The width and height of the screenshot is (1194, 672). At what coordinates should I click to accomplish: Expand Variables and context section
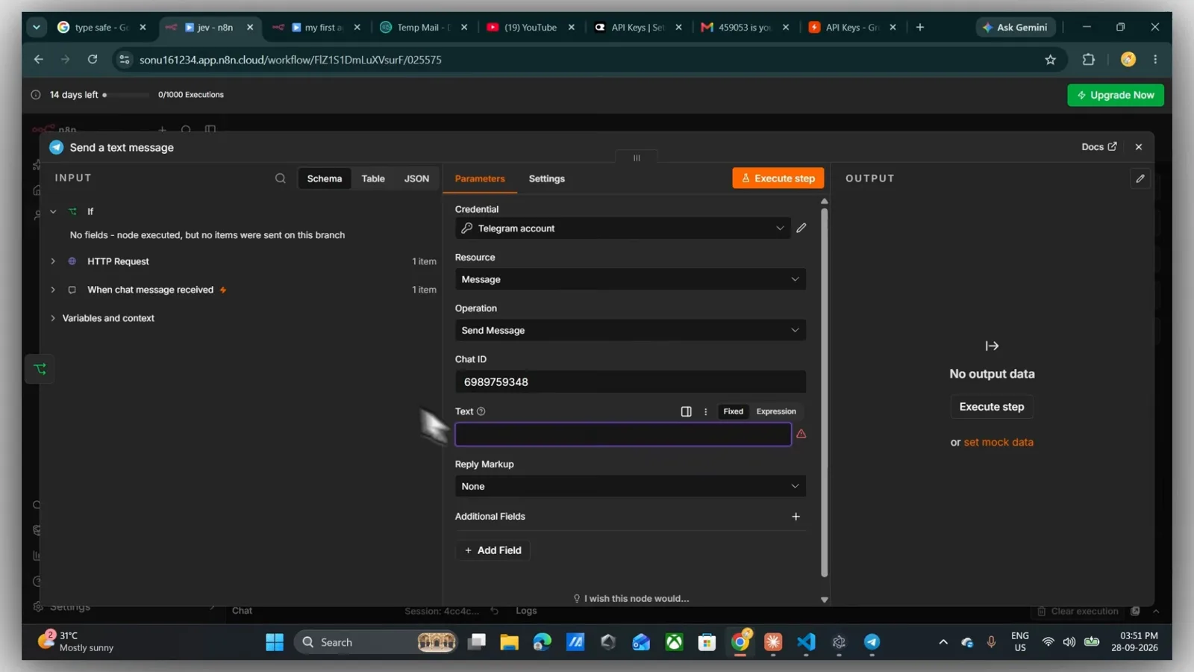53,318
